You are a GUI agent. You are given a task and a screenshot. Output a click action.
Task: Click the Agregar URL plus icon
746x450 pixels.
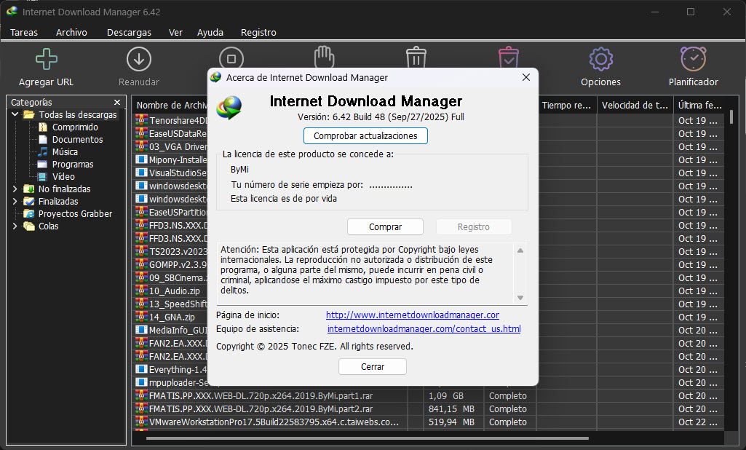click(x=46, y=59)
